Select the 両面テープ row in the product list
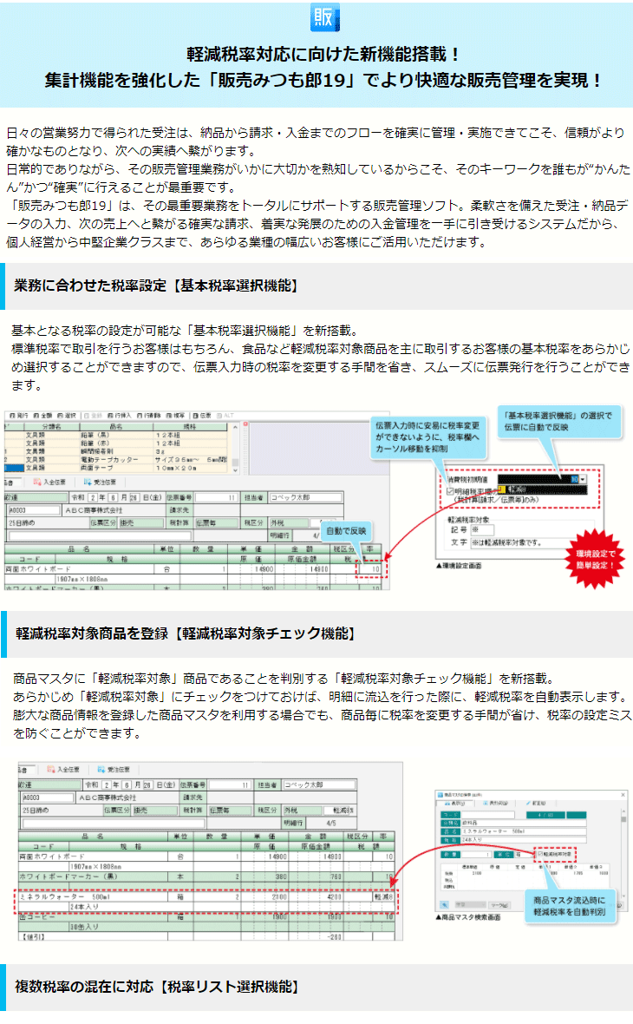The image size is (633, 1024). 117,468
